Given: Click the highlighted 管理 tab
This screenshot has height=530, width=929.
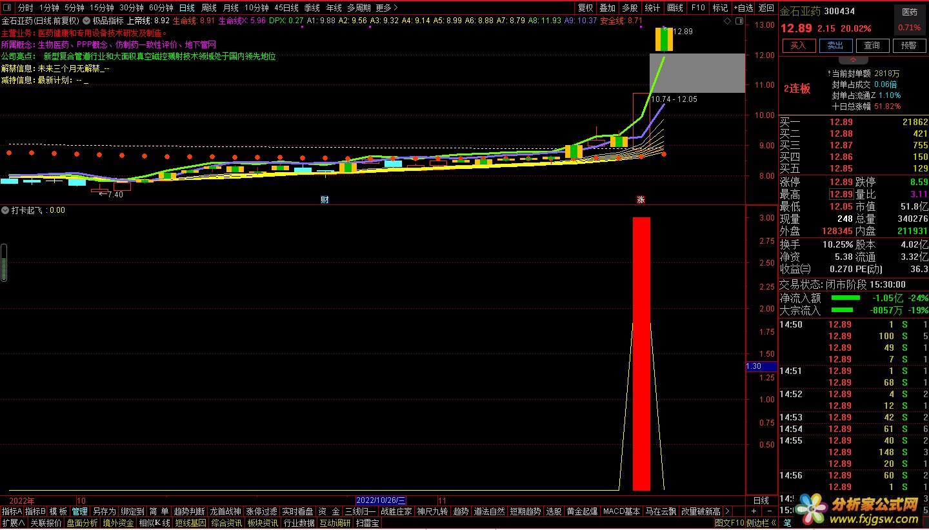Looking at the screenshot, I should click(80, 511).
